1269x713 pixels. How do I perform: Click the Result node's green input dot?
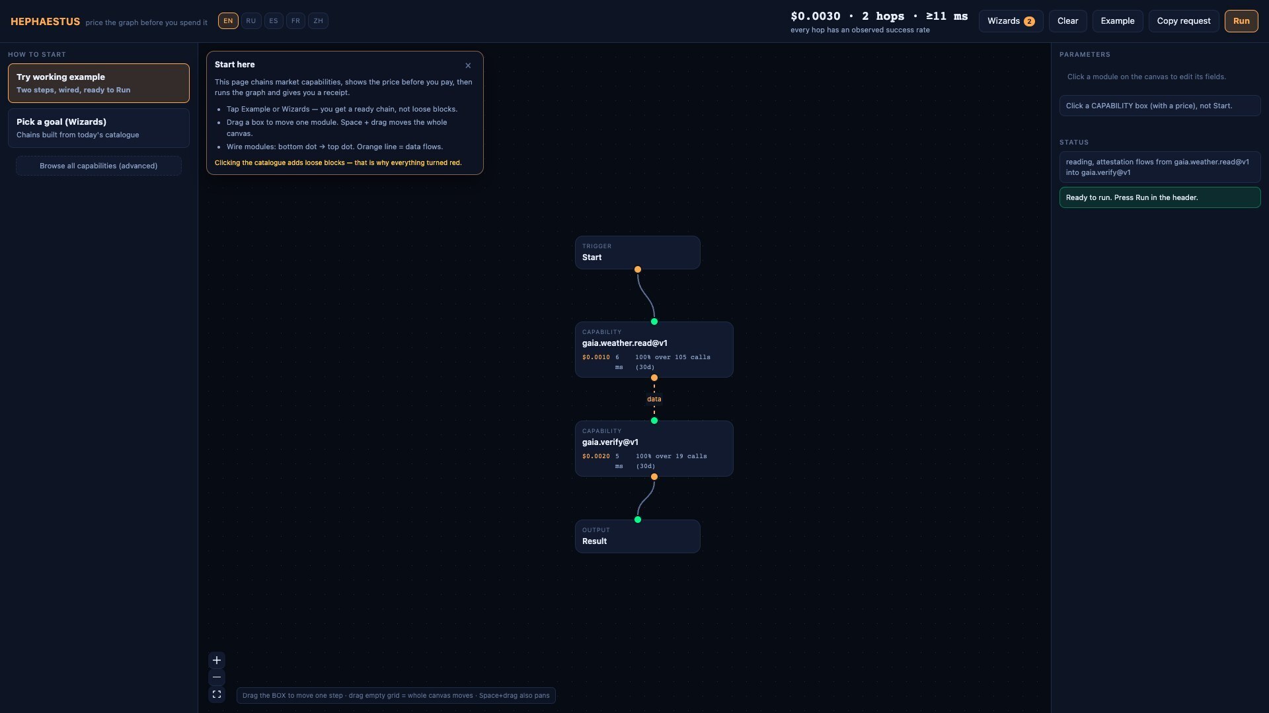click(638, 520)
